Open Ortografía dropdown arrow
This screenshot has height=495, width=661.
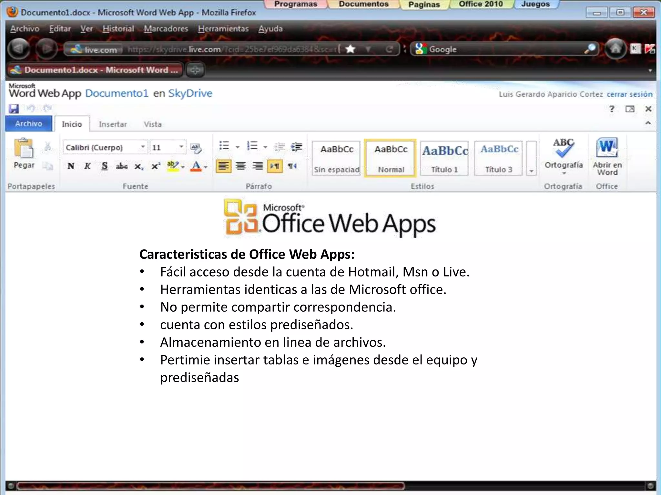click(564, 173)
